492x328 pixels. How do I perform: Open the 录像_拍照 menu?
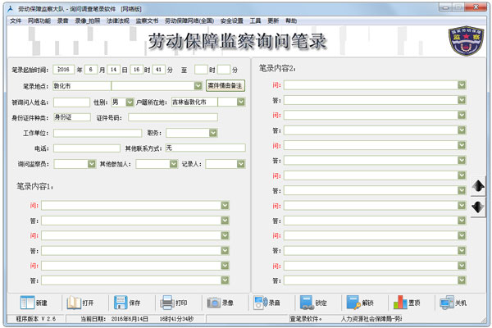coord(88,20)
